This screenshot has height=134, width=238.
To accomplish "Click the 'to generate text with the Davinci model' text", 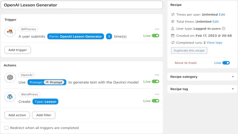I will (x=103, y=82).
